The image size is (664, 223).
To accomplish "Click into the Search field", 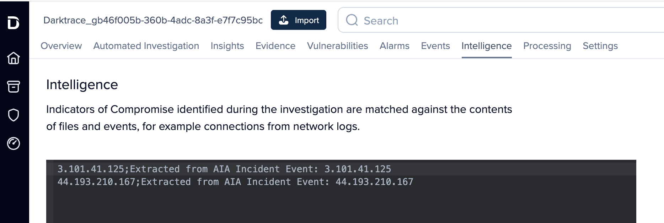I will [498, 21].
